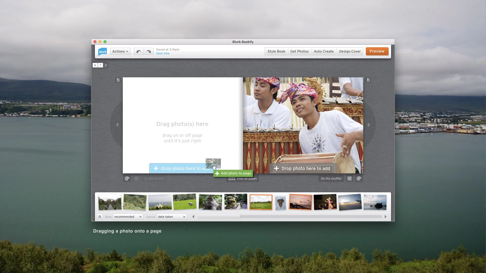The width and height of the screenshot is (486, 273).
Task: Switch to the Design Cover tab
Action: pos(350,51)
